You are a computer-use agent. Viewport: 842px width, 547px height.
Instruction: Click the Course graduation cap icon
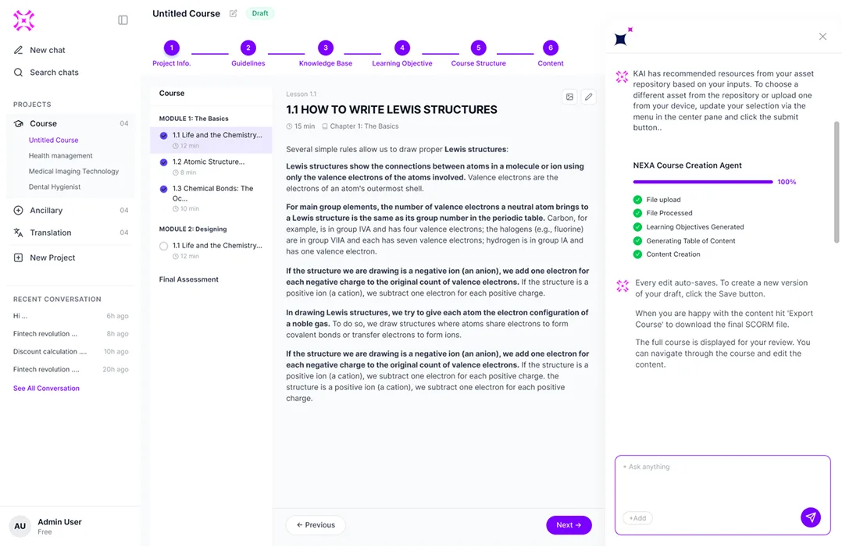[18, 123]
